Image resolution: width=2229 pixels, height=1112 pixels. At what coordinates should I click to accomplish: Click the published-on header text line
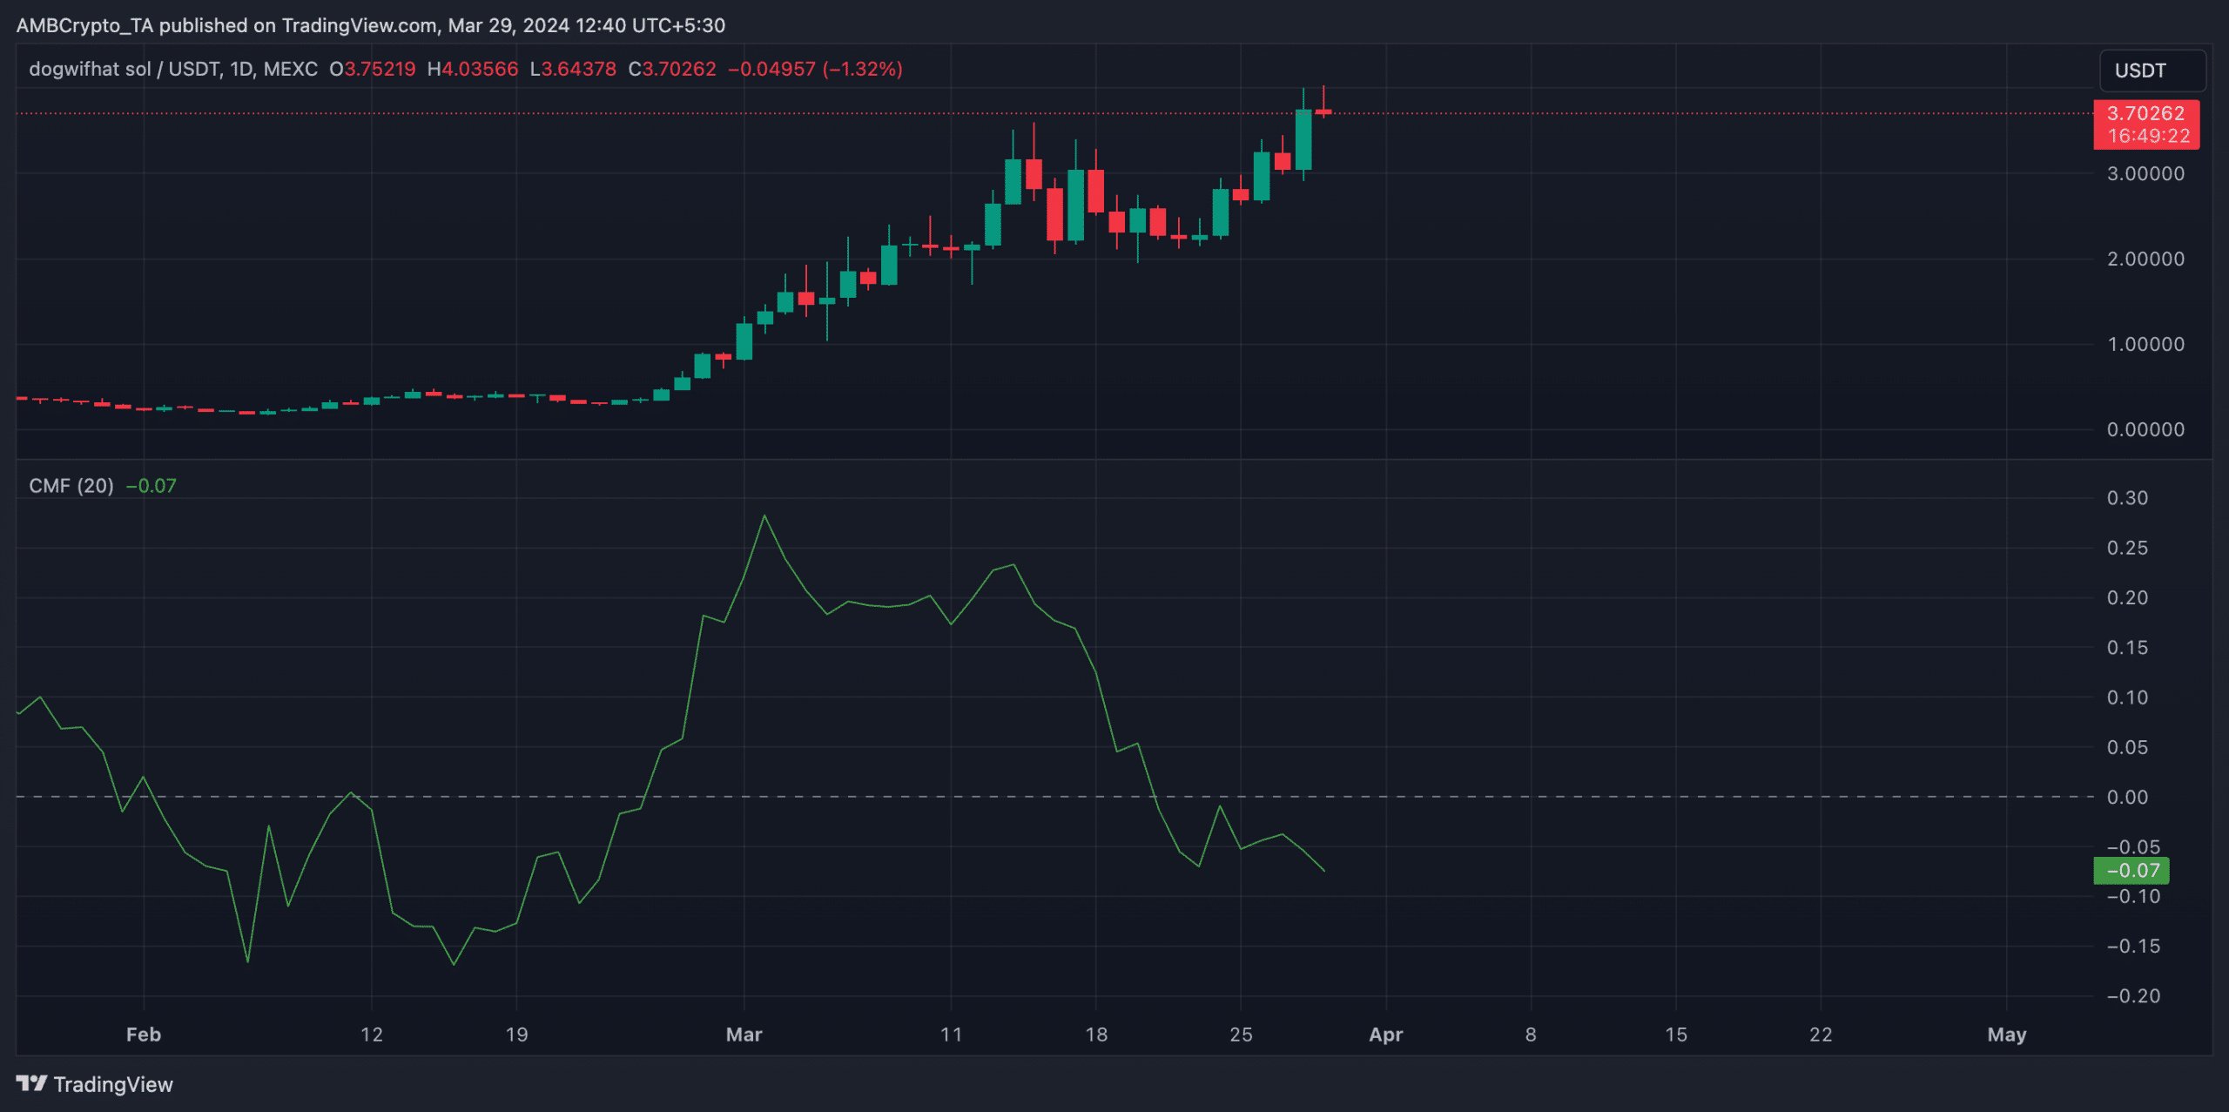371,25
